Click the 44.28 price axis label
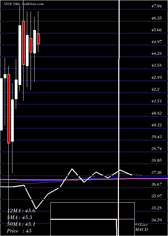The width and height of the screenshot is (168, 236). (x=157, y=54)
